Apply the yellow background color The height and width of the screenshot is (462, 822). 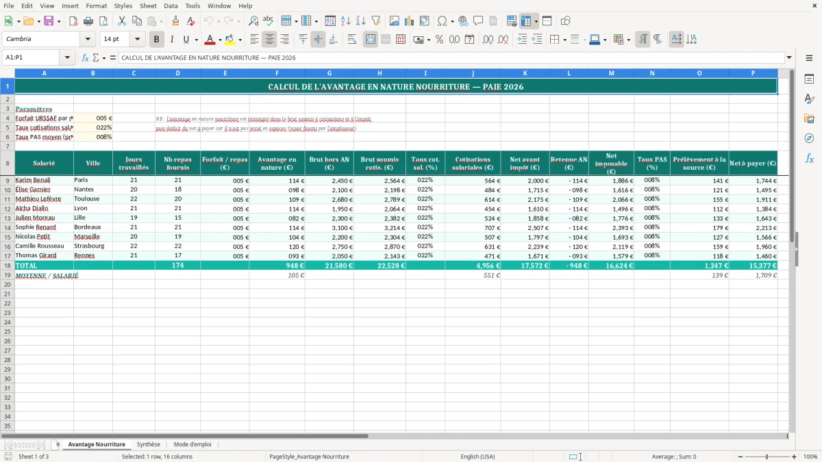230,40
